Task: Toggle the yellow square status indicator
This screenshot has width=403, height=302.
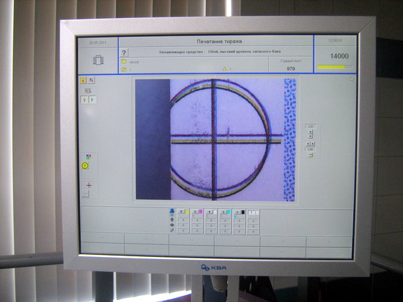Action: pos(124,61)
